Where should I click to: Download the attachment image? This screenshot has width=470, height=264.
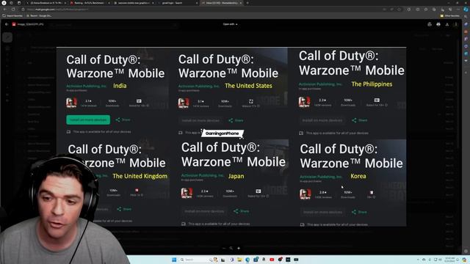click(447, 24)
